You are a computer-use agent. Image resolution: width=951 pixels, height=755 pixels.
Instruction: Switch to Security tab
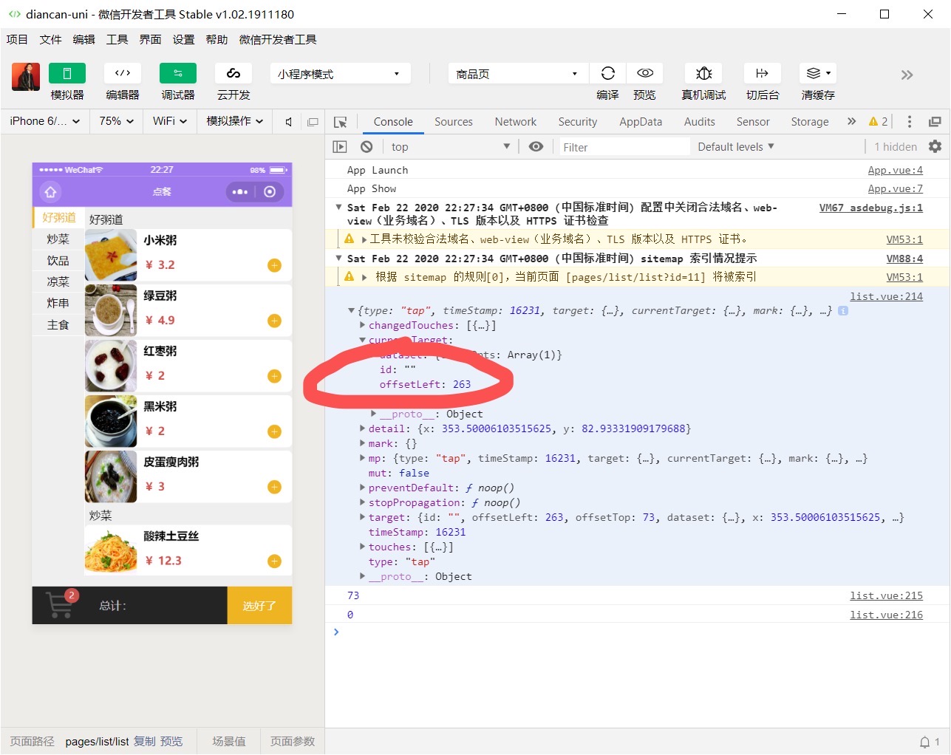pos(578,122)
